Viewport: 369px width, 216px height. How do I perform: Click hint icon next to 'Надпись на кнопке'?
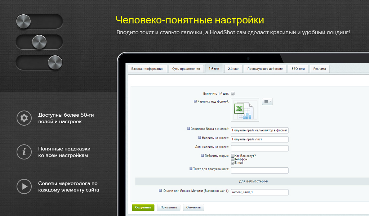pos(199,138)
